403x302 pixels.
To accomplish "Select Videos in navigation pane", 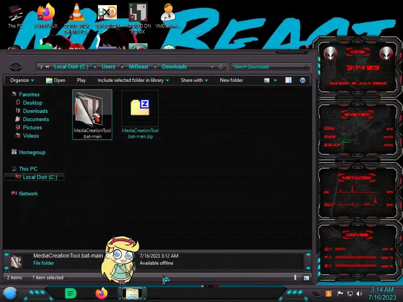I will [x=31, y=136].
